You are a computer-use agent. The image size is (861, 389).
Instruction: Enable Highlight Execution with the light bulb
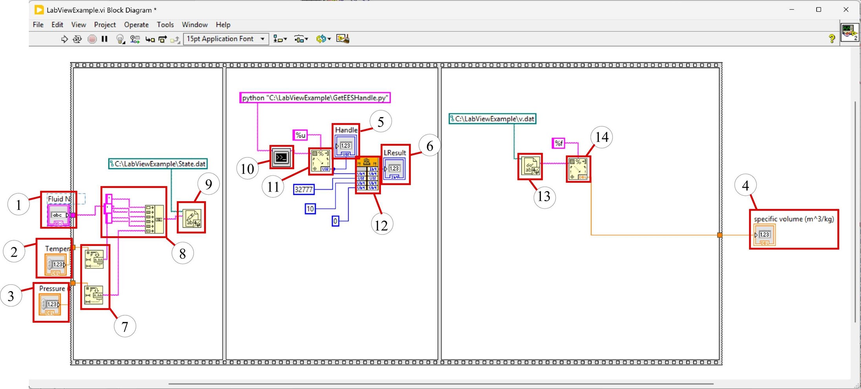(x=120, y=39)
